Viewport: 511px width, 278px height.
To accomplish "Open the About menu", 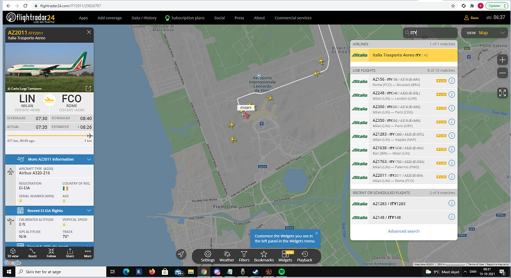I will tap(259, 18).
